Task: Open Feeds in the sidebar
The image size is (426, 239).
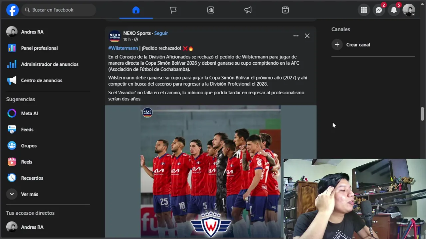Action: tap(48, 129)
